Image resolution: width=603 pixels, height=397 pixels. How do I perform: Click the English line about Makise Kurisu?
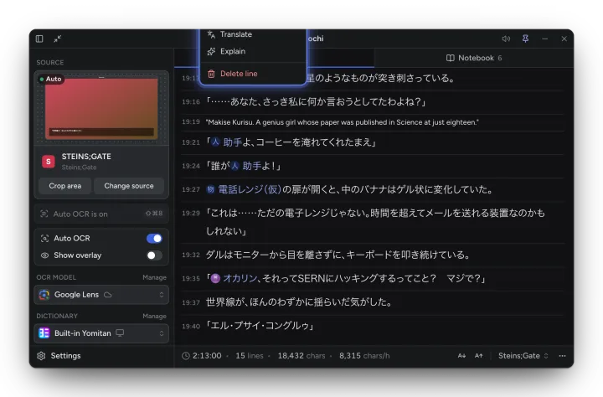[343, 122]
